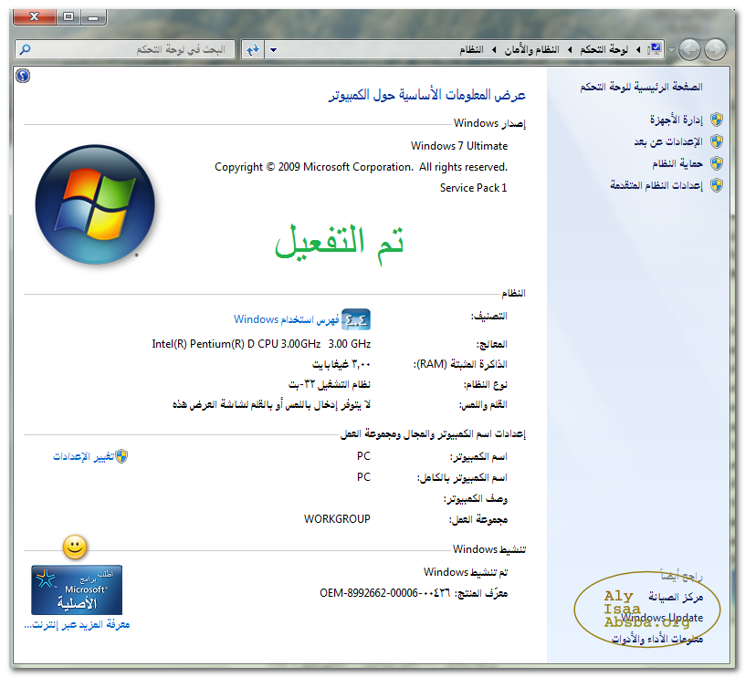Image resolution: width=745 pixels, height=678 pixels.
Task: Click the معرفة المزيد عبر إنترنت link
Action: coord(77,625)
